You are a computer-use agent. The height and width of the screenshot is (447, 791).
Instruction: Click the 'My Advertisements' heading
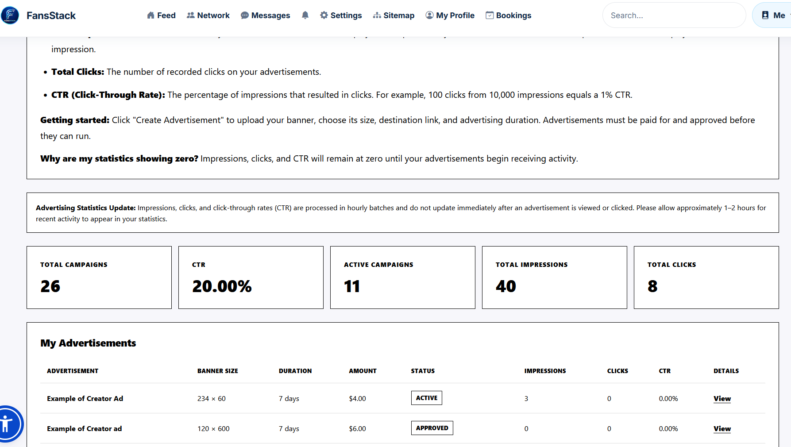(x=88, y=343)
